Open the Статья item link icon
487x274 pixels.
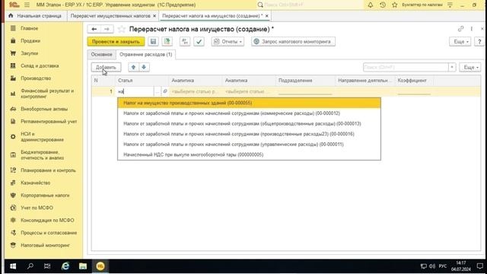point(165,91)
